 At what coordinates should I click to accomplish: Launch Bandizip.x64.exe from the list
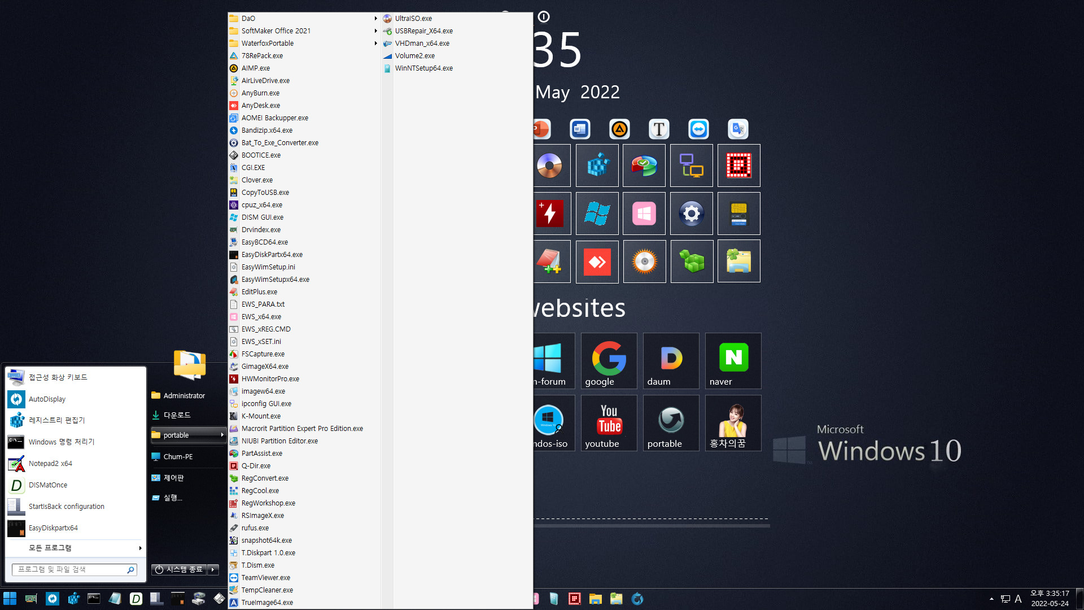click(304, 130)
